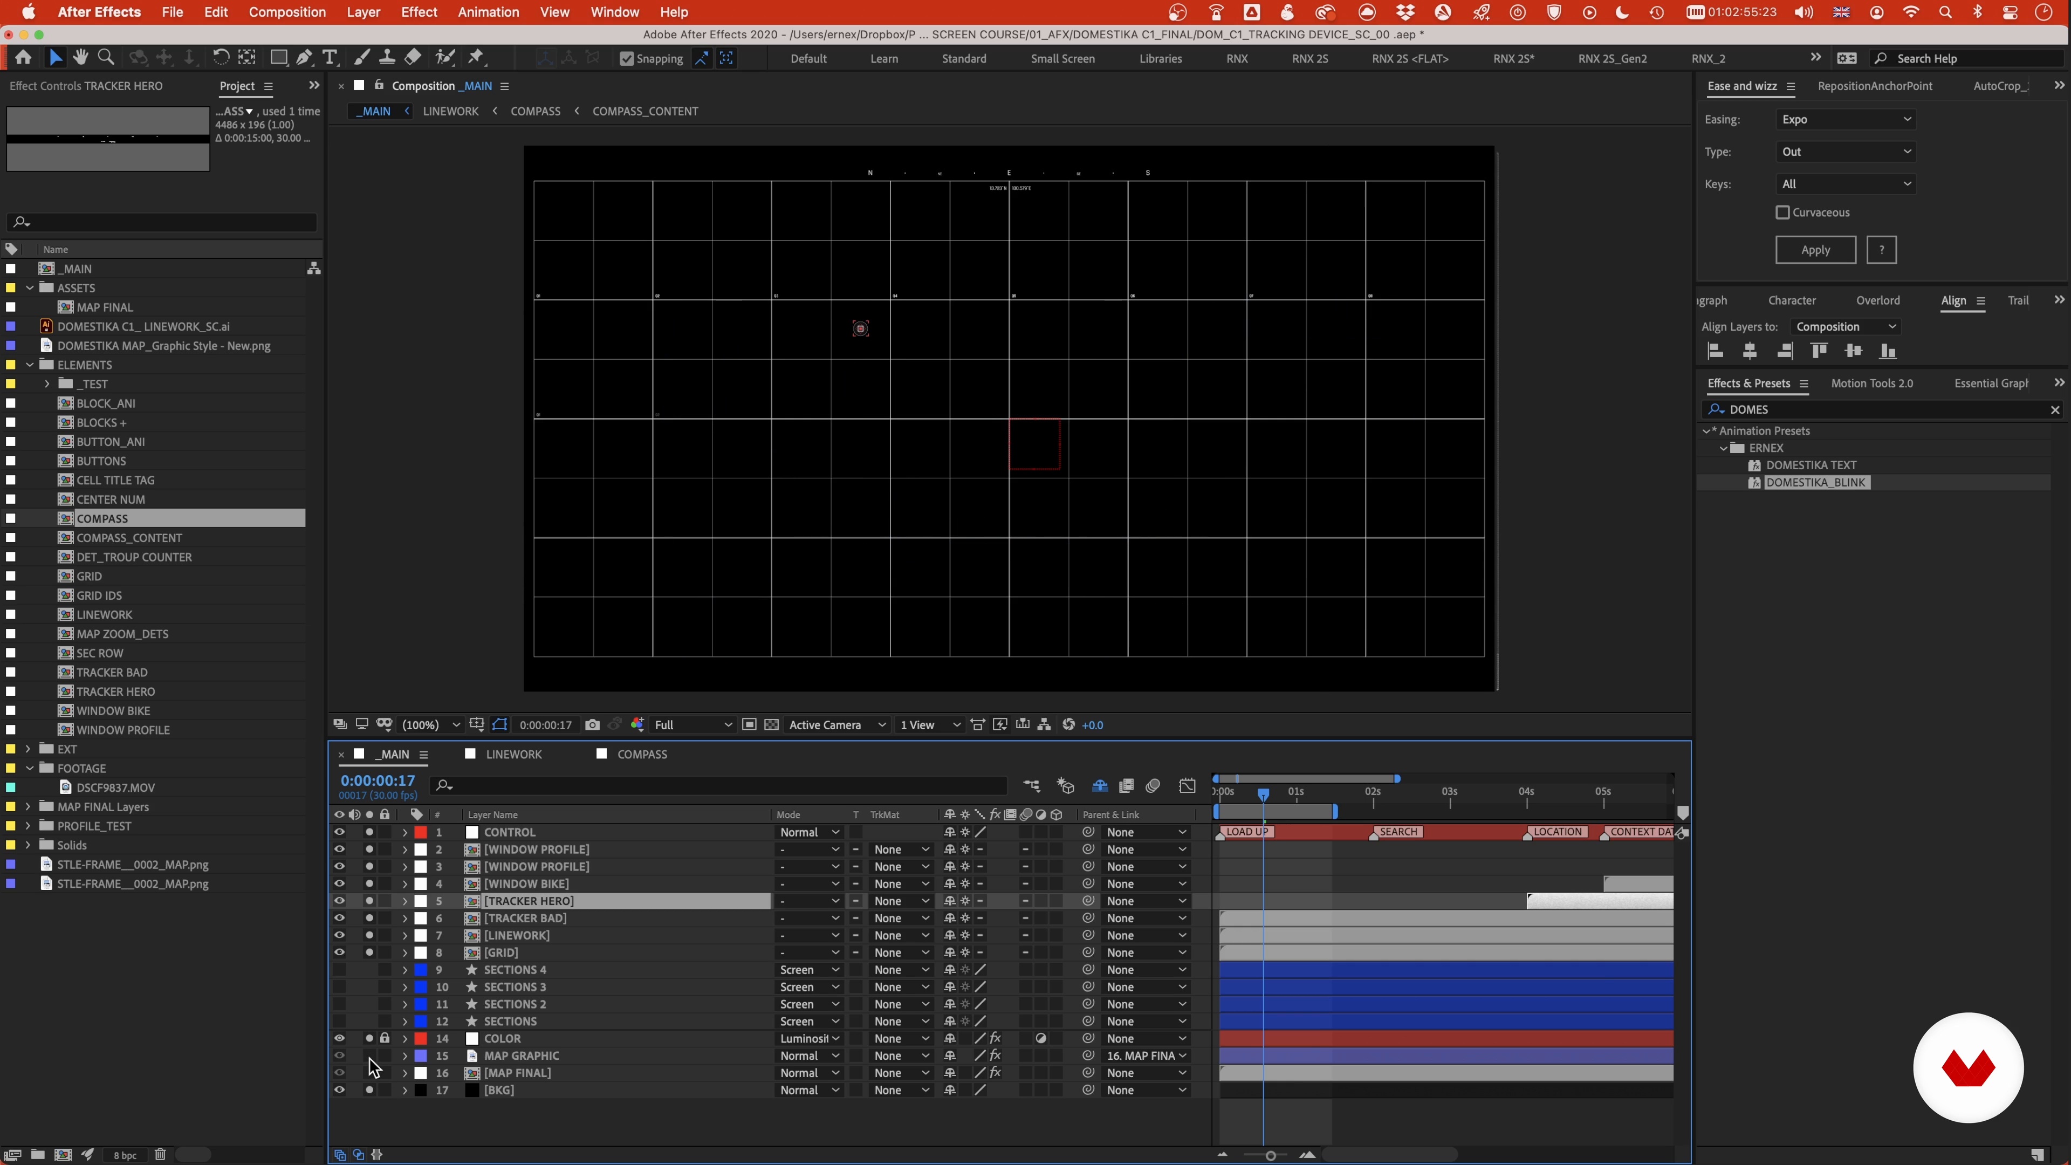The image size is (2071, 1165).
Task: Click red label swatch of CONTROL layer
Action: point(421,833)
